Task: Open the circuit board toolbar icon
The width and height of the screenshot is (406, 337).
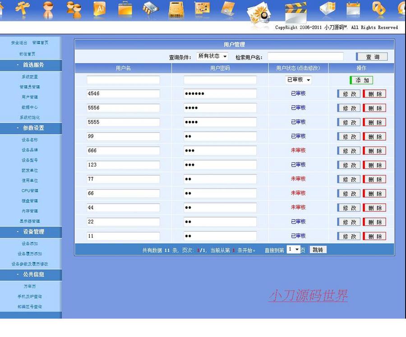Action: click(x=202, y=8)
